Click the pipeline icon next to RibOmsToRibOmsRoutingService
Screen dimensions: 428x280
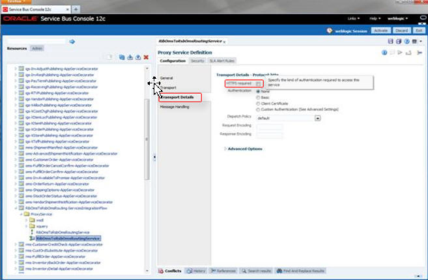coord(32,232)
